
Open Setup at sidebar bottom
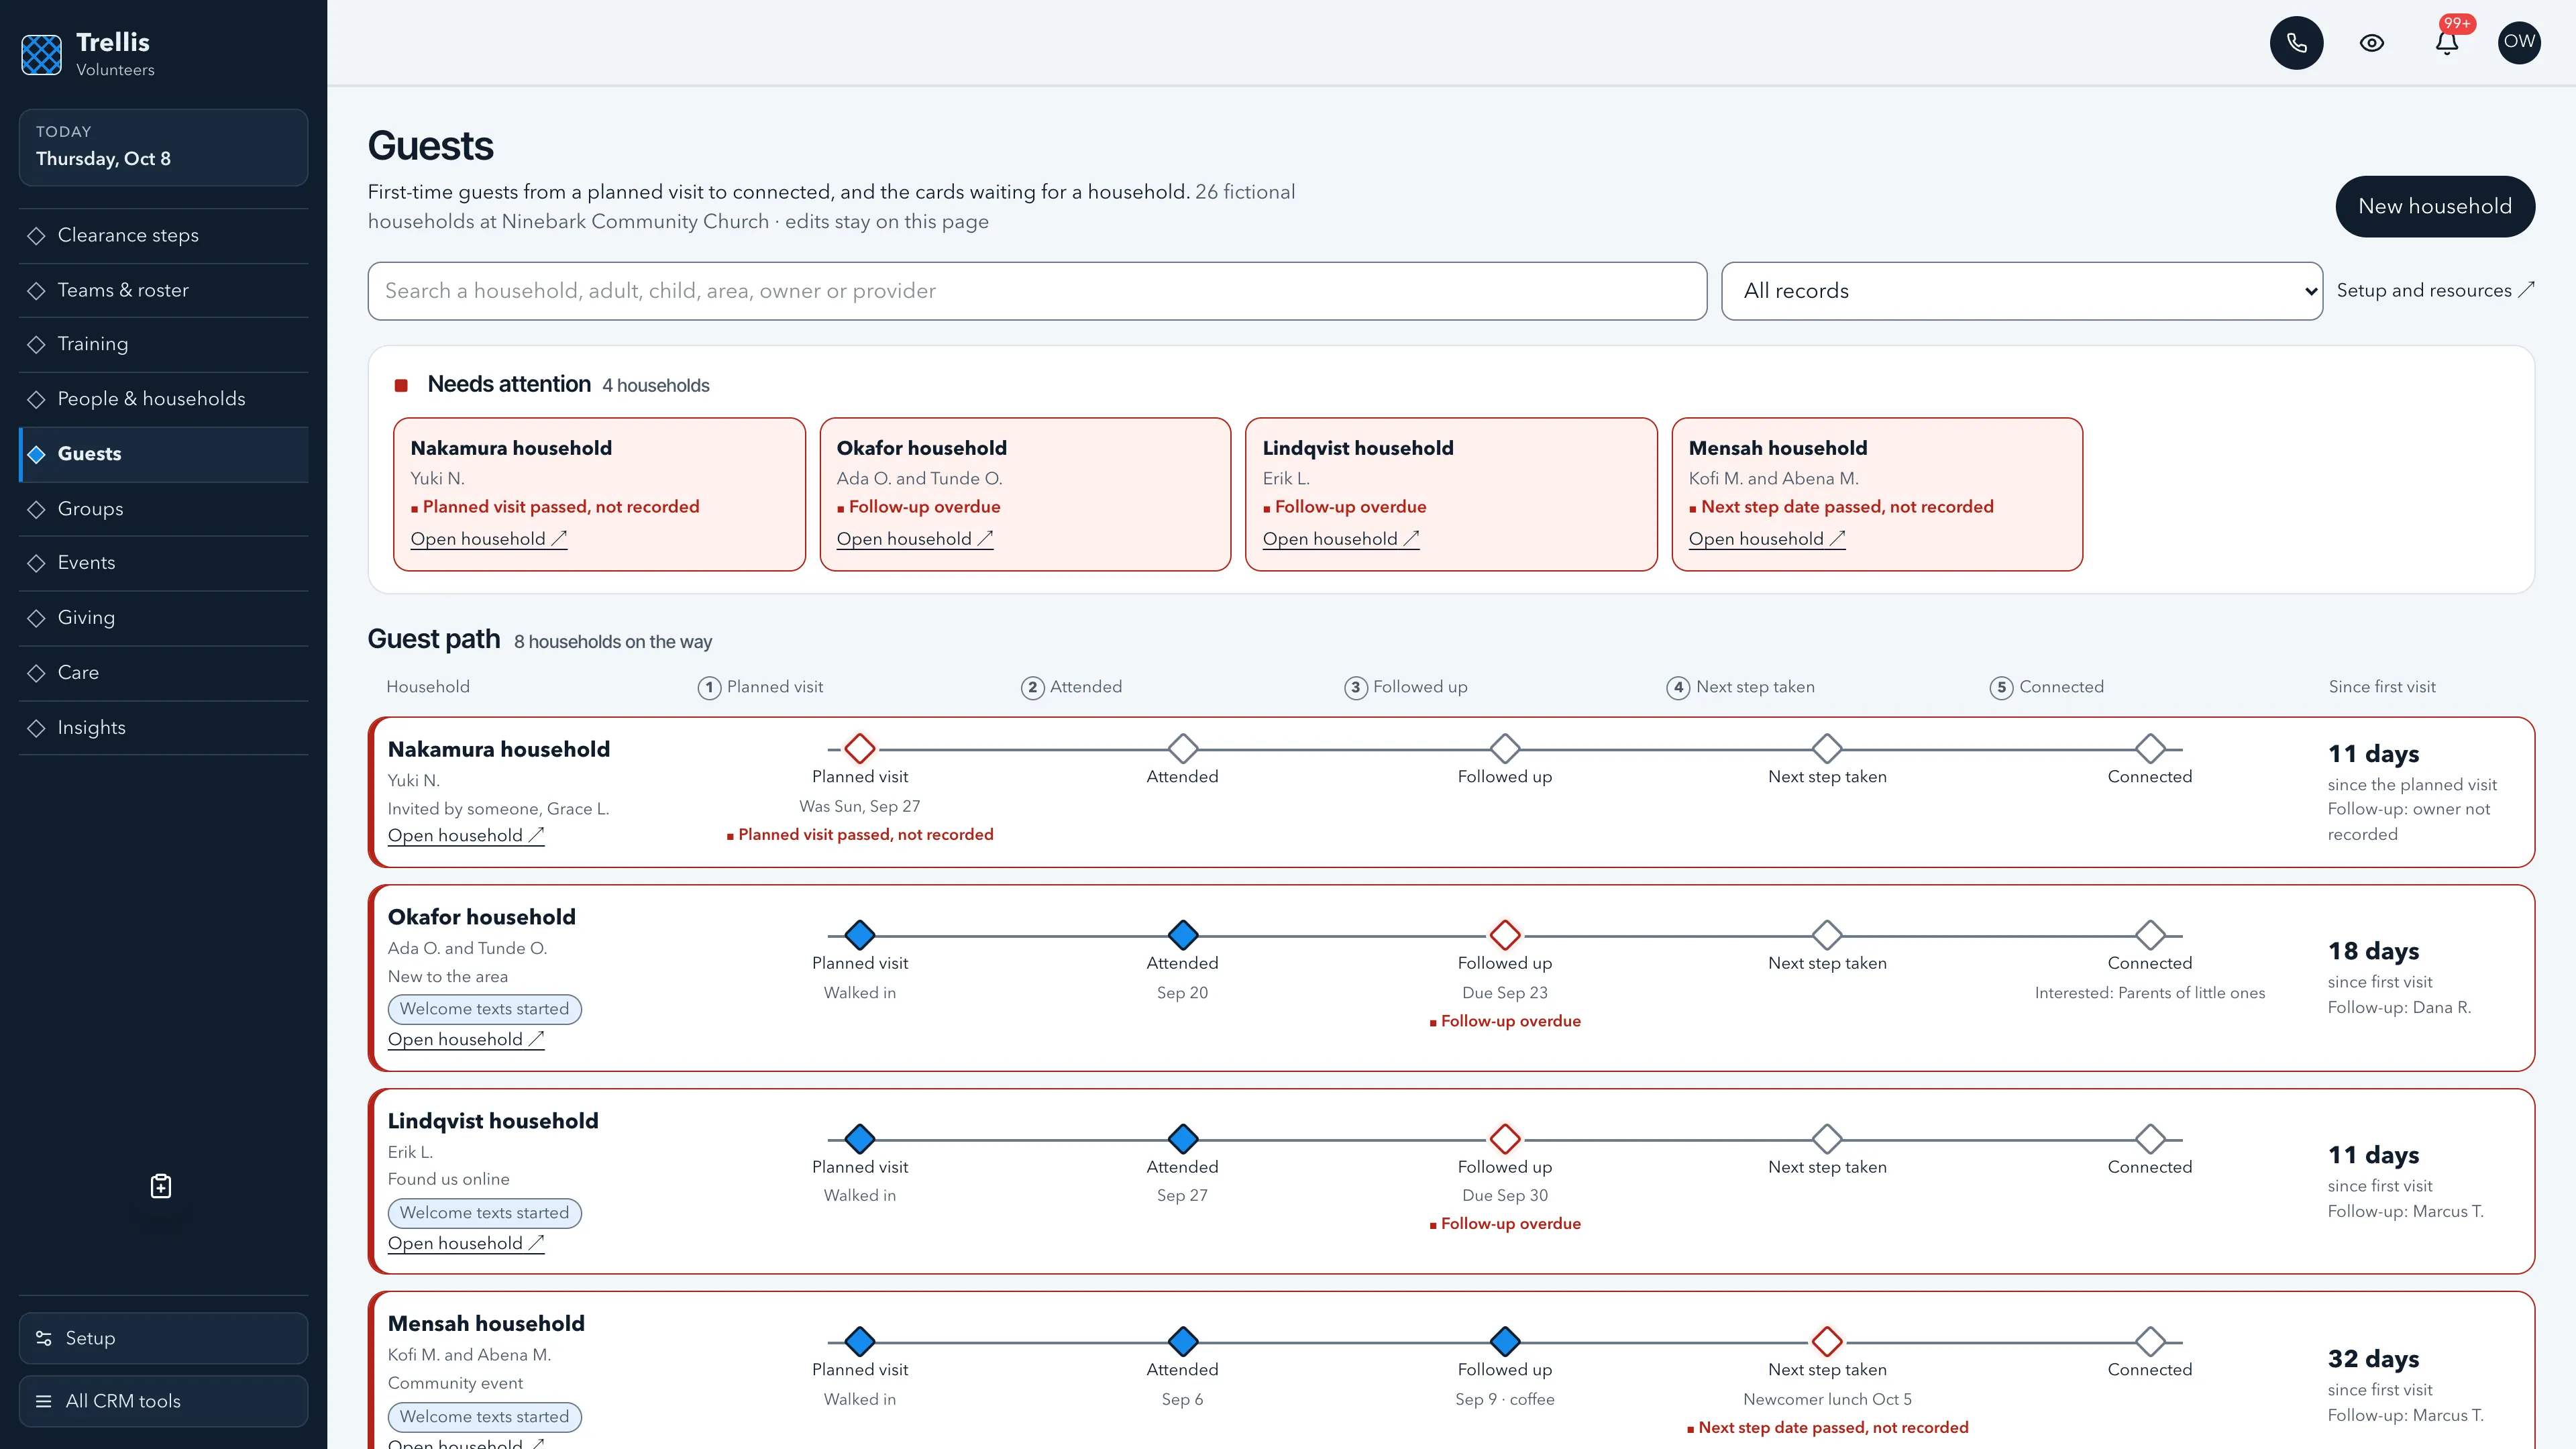[163, 1338]
